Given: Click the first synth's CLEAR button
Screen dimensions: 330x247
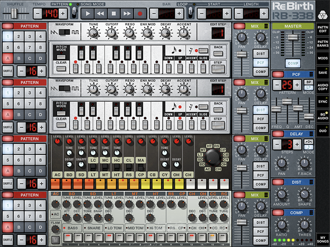Looking at the screenshot, I should click(x=61, y=69).
